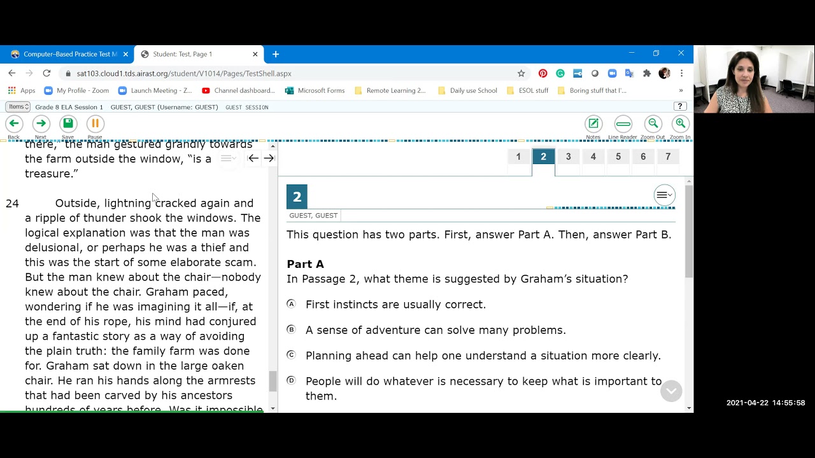
Task: Click the scroll-down circle button
Action: [x=671, y=391]
